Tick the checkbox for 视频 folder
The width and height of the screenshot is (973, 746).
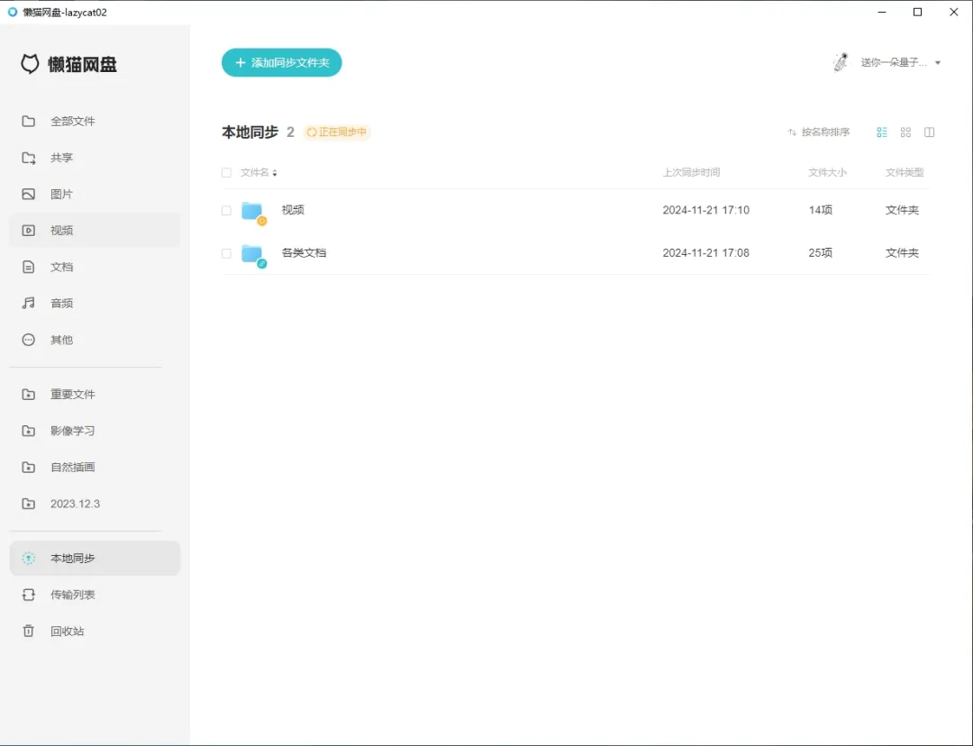(226, 211)
